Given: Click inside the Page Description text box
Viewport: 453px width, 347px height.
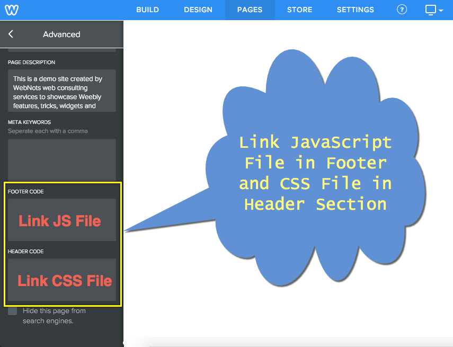Looking at the screenshot, I should (61, 91).
